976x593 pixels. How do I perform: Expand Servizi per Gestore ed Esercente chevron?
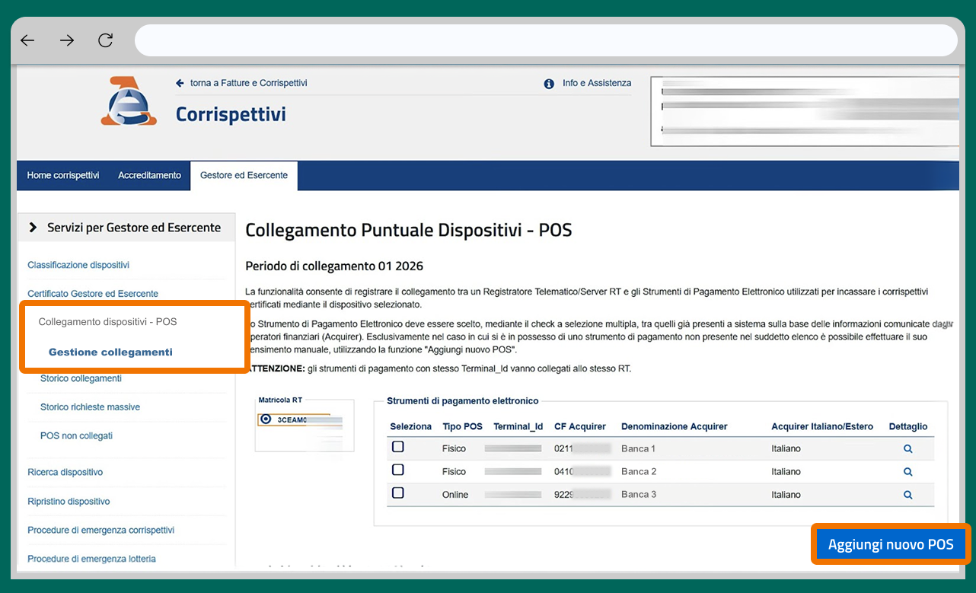[x=33, y=228]
